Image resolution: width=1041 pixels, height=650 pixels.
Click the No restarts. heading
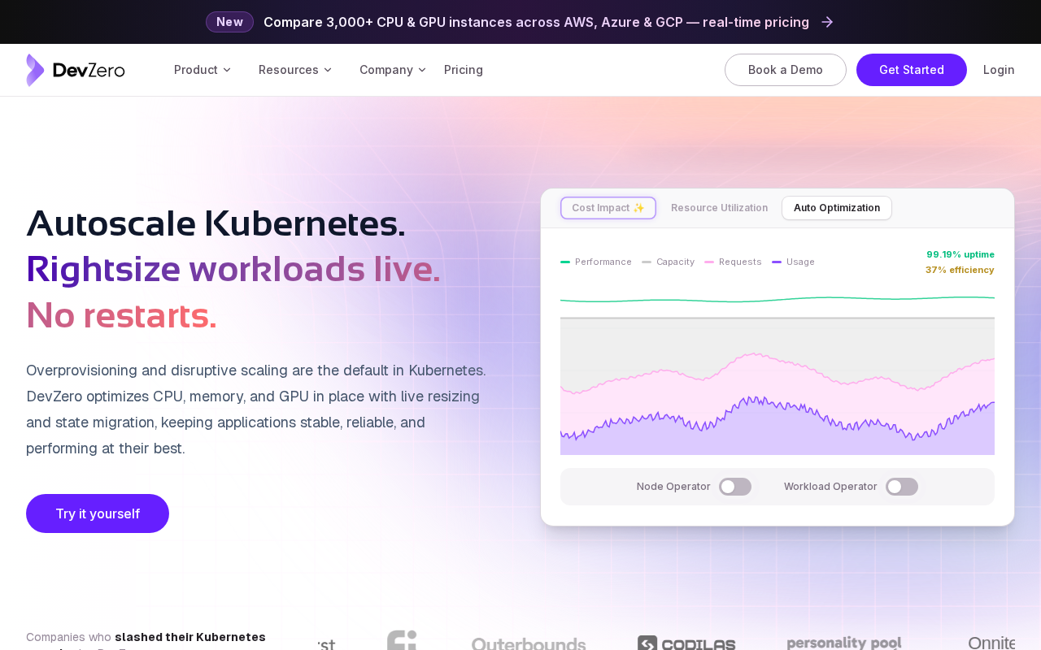click(x=121, y=315)
